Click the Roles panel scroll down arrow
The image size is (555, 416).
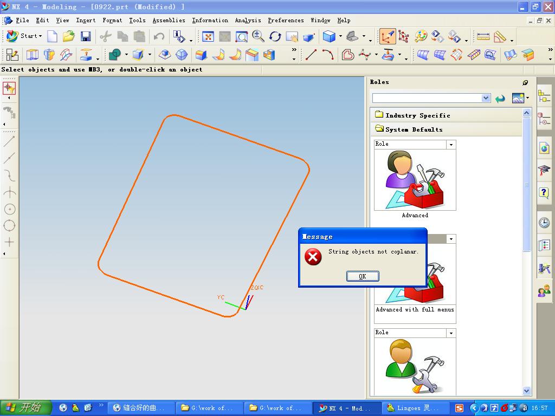(x=526, y=391)
